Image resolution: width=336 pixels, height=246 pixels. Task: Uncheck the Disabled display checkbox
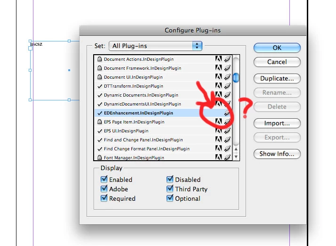170,179
